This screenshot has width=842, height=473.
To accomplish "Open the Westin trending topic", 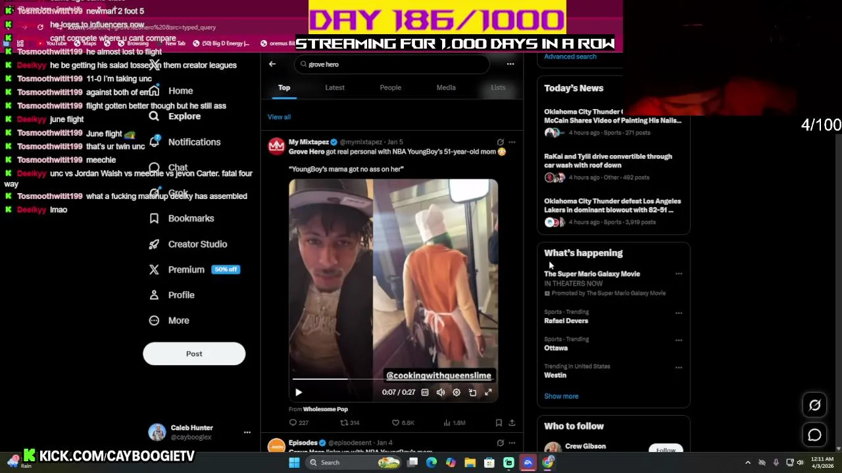I will 555,375.
